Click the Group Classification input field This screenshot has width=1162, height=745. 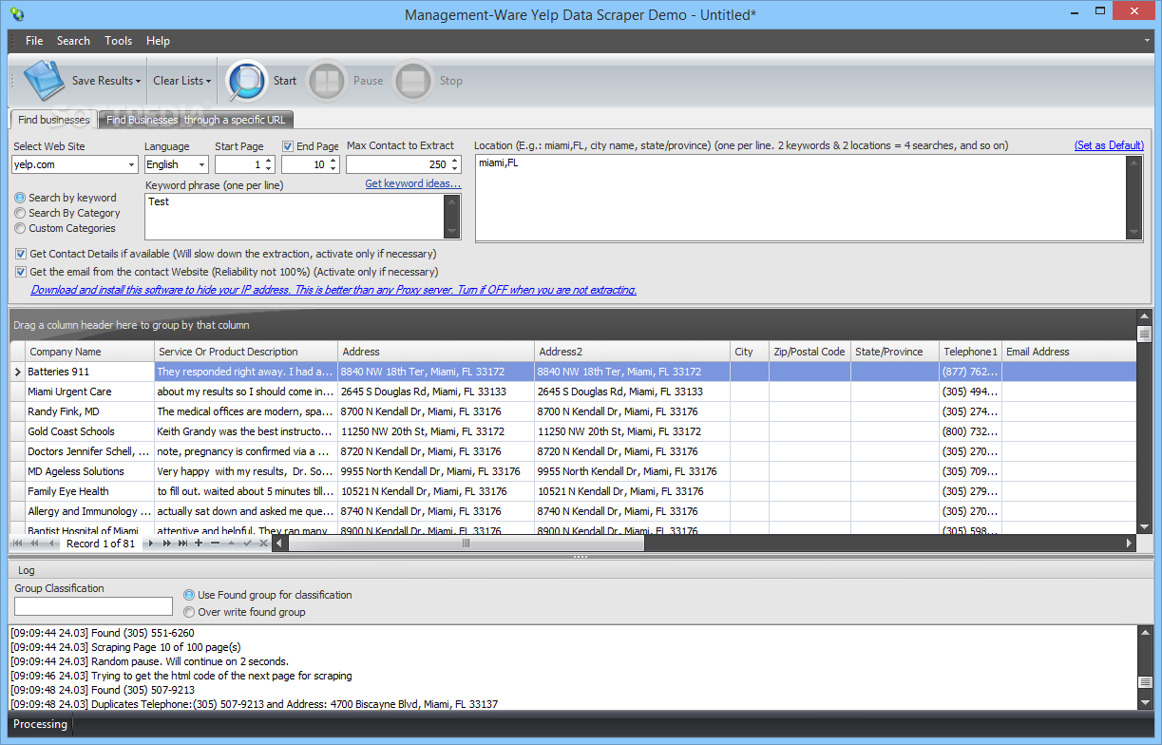(x=93, y=606)
